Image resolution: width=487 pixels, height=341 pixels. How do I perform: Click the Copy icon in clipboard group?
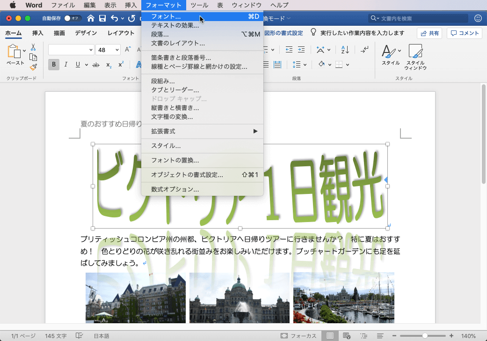click(x=34, y=58)
